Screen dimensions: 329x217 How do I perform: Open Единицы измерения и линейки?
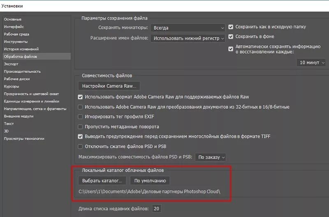point(32,101)
